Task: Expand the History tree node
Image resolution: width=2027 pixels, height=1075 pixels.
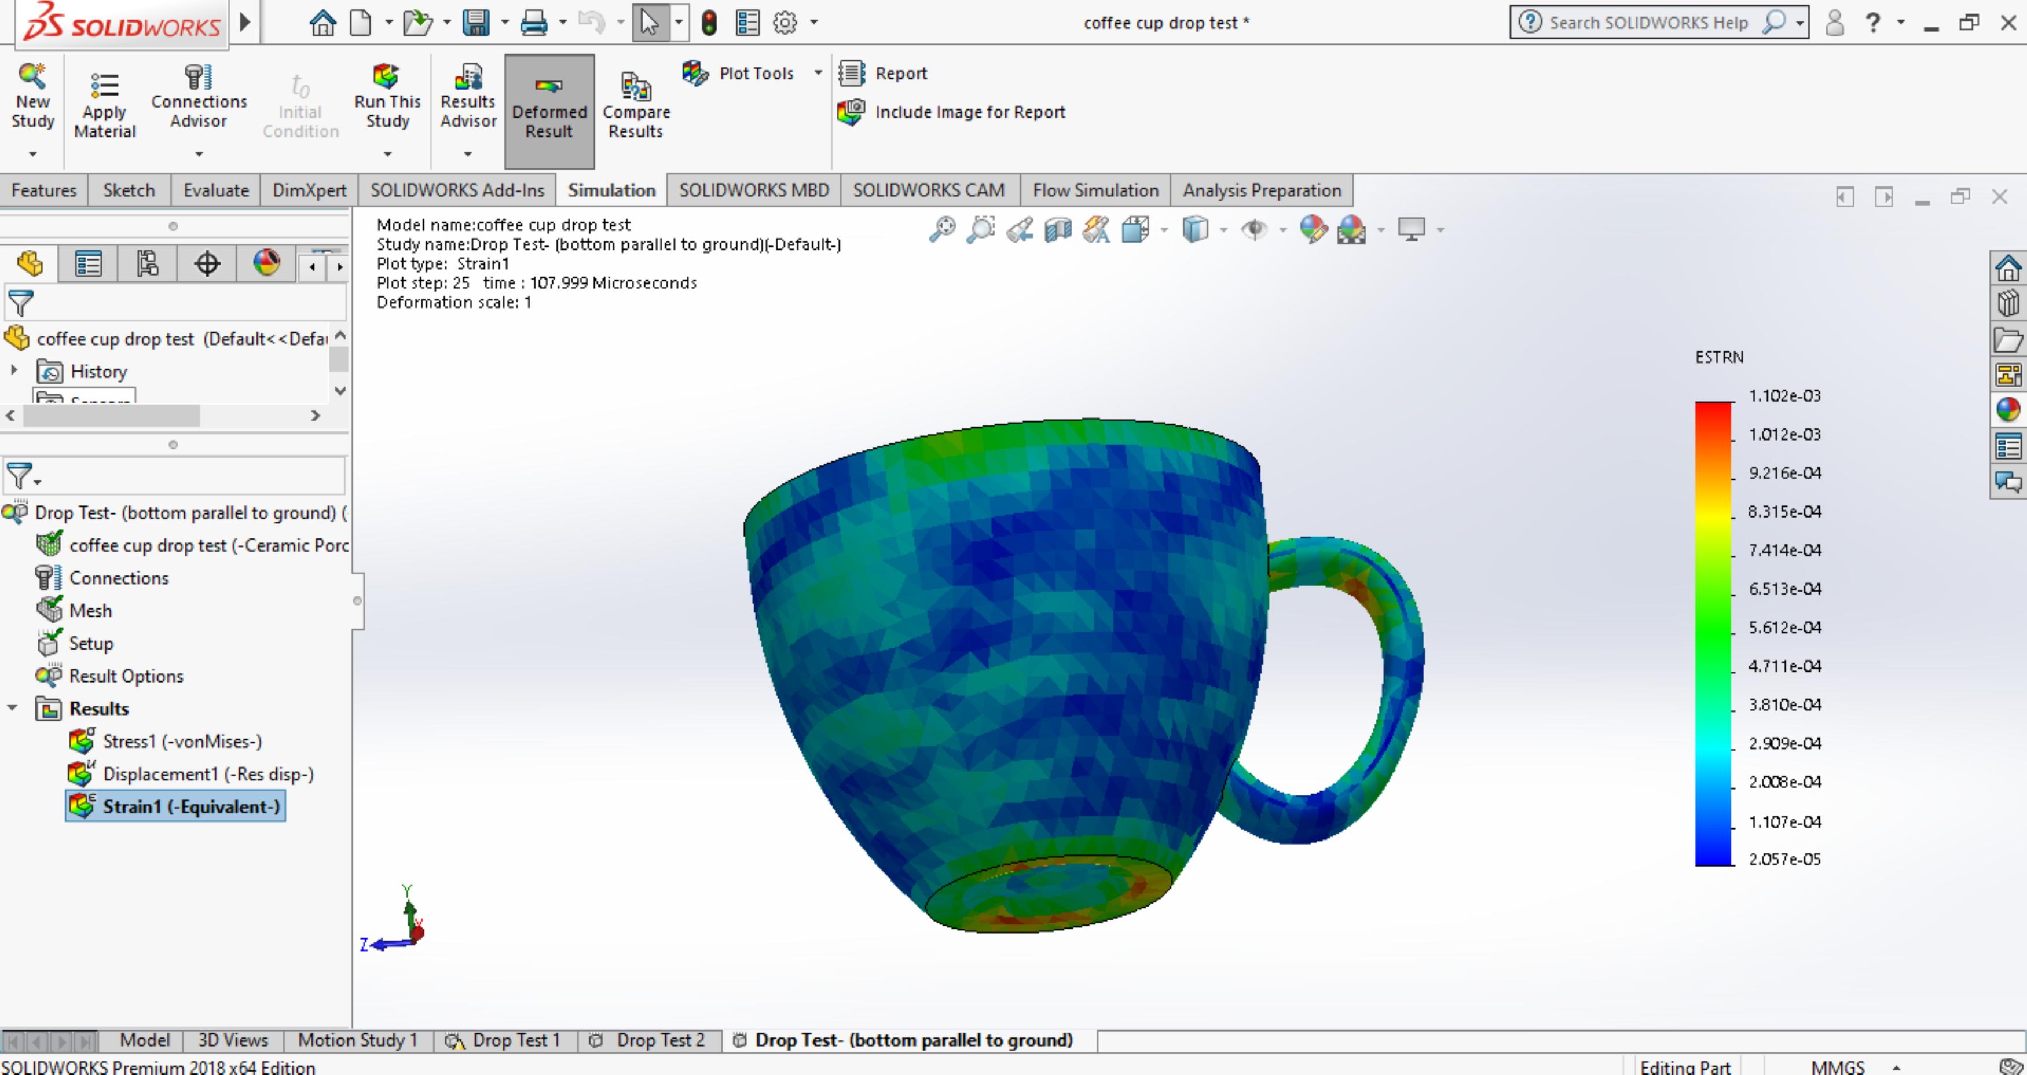Action: (13, 370)
